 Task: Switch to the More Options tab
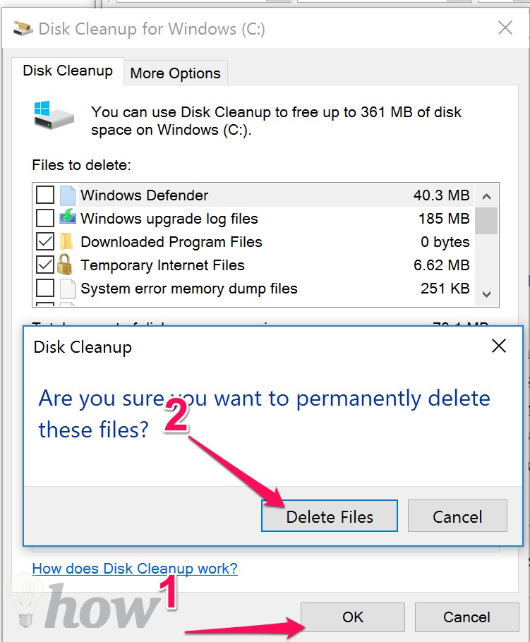tap(175, 73)
